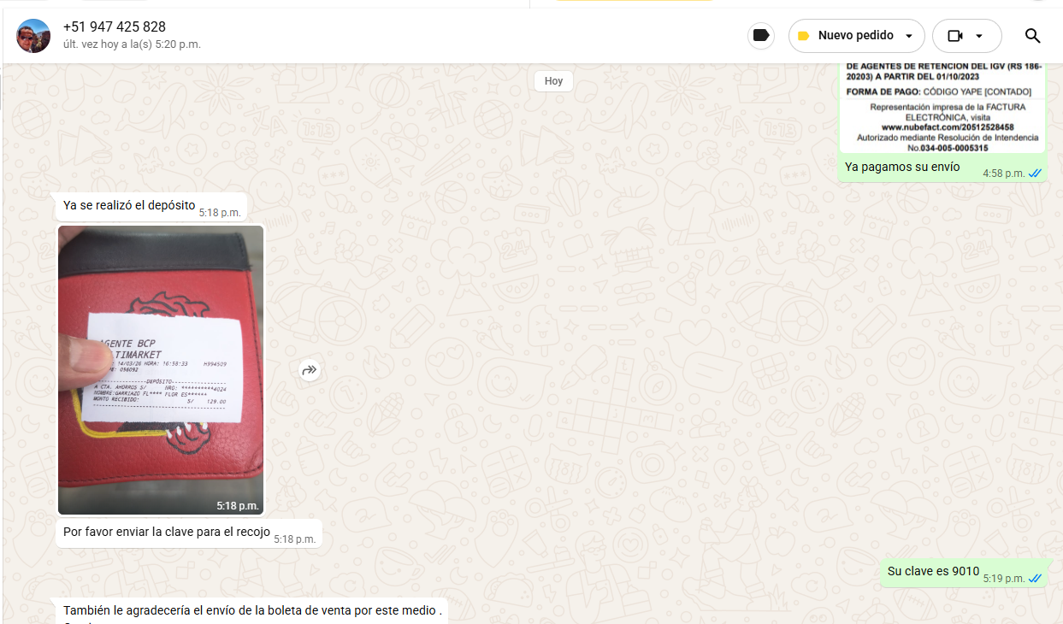Open the contact's profile picture
This screenshot has width=1063, height=624.
point(33,36)
